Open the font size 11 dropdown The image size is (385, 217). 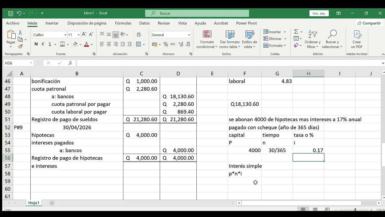point(79,35)
